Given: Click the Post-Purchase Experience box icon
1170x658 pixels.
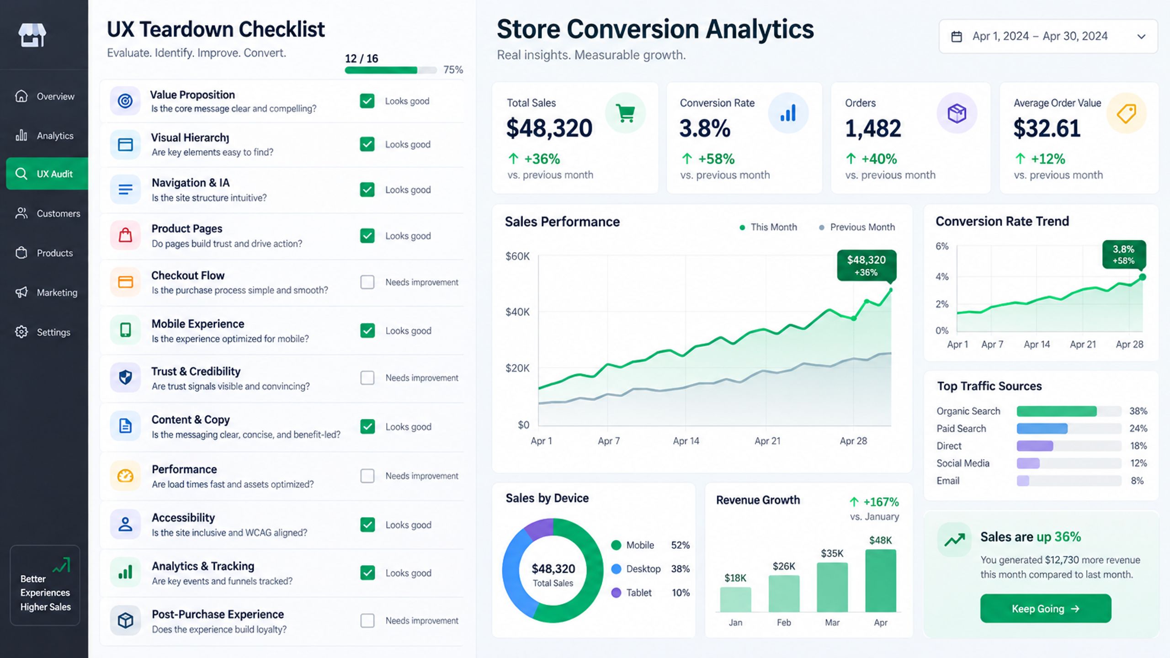Looking at the screenshot, I should (125, 620).
